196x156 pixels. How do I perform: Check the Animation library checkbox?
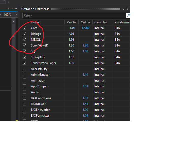click(25, 80)
